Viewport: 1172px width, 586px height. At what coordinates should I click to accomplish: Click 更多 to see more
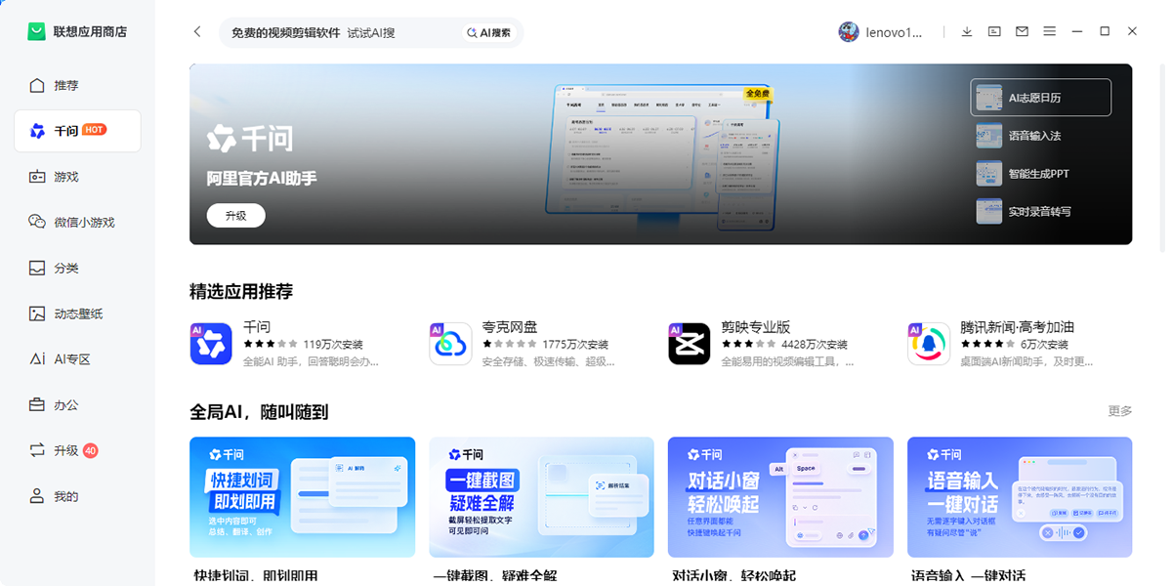pos(1120,411)
